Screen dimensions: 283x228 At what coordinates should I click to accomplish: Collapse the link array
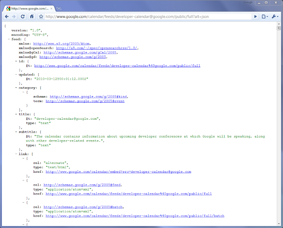(16, 154)
